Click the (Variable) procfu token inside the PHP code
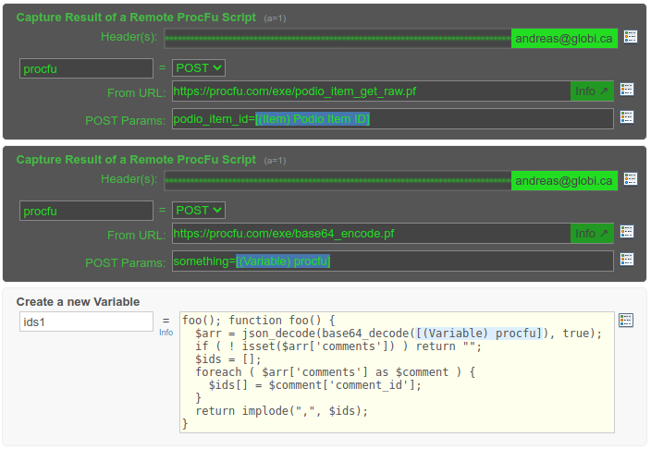Image resolution: width=651 pixels, height=449 pixels. pyautogui.click(x=477, y=334)
